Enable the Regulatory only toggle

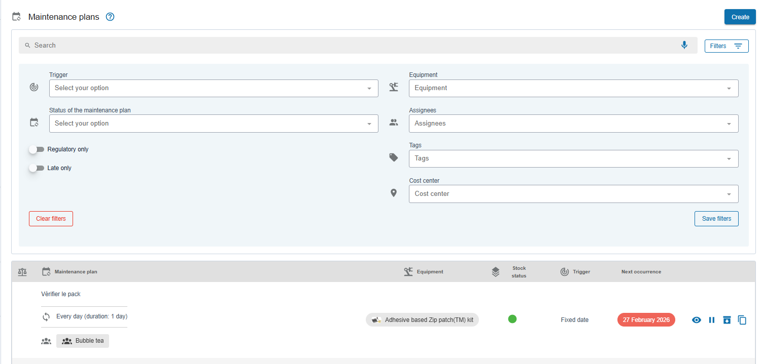(x=37, y=149)
